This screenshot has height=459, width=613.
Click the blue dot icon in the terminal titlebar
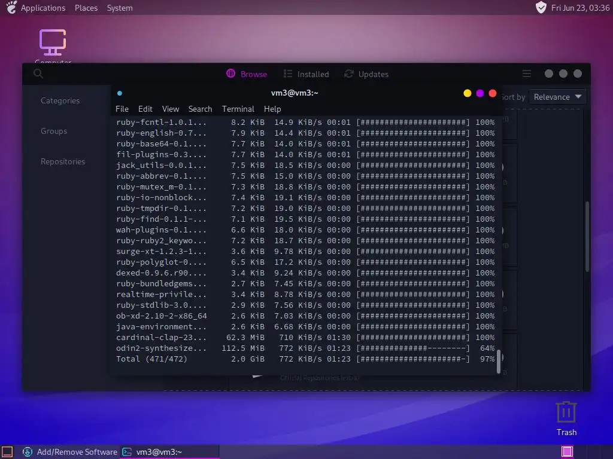[x=120, y=93]
